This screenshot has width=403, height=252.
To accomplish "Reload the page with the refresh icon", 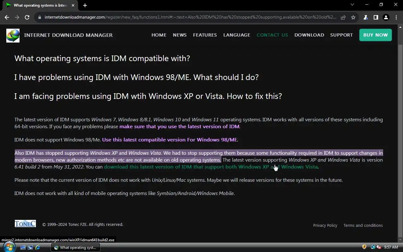I will (27, 17).
